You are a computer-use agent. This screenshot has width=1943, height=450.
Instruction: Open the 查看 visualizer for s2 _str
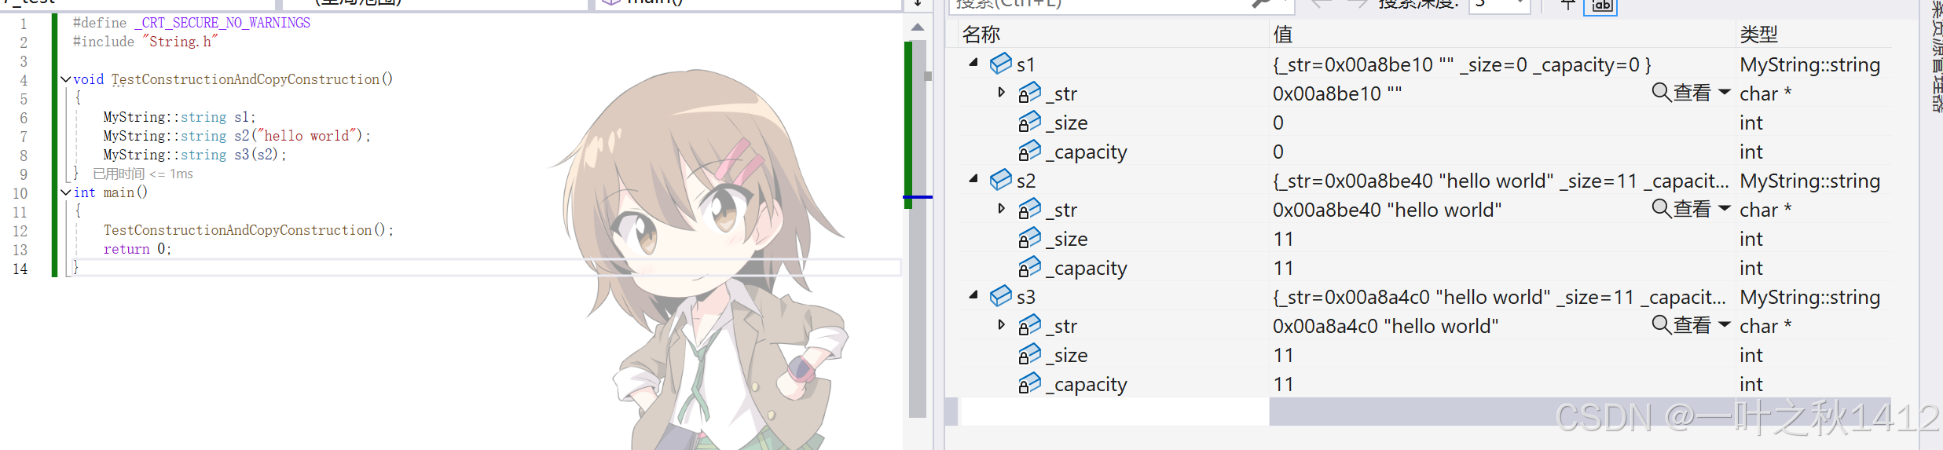[x=1681, y=209]
